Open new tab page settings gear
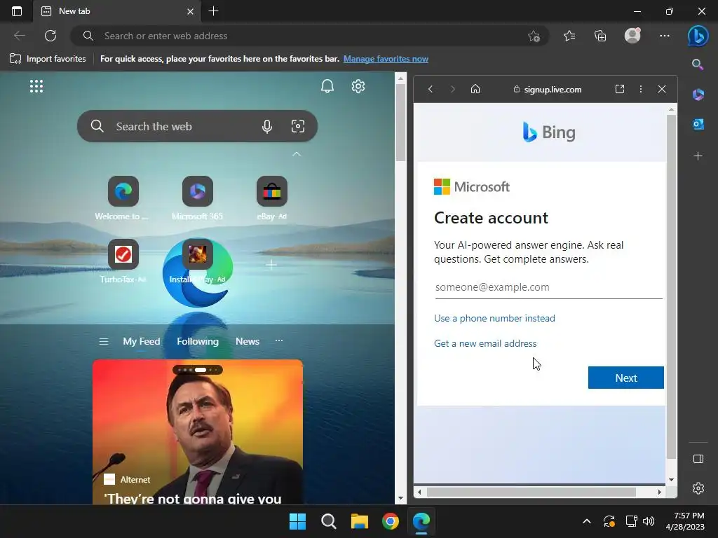The width and height of the screenshot is (718, 538). pos(358,86)
